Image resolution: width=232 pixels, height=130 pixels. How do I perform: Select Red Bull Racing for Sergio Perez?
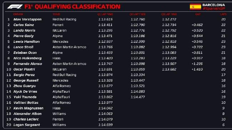[64, 75]
